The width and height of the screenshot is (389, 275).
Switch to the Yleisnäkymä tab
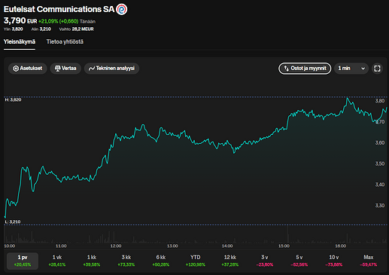pos(20,42)
